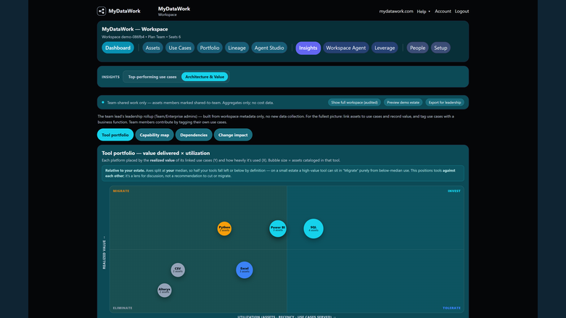The image size is (566, 318).
Task: Open the Dependencies view
Action: 194,135
